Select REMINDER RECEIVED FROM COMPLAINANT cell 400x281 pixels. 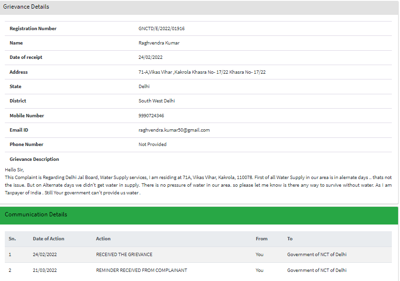pyautogui.click(x=141, y=270)
